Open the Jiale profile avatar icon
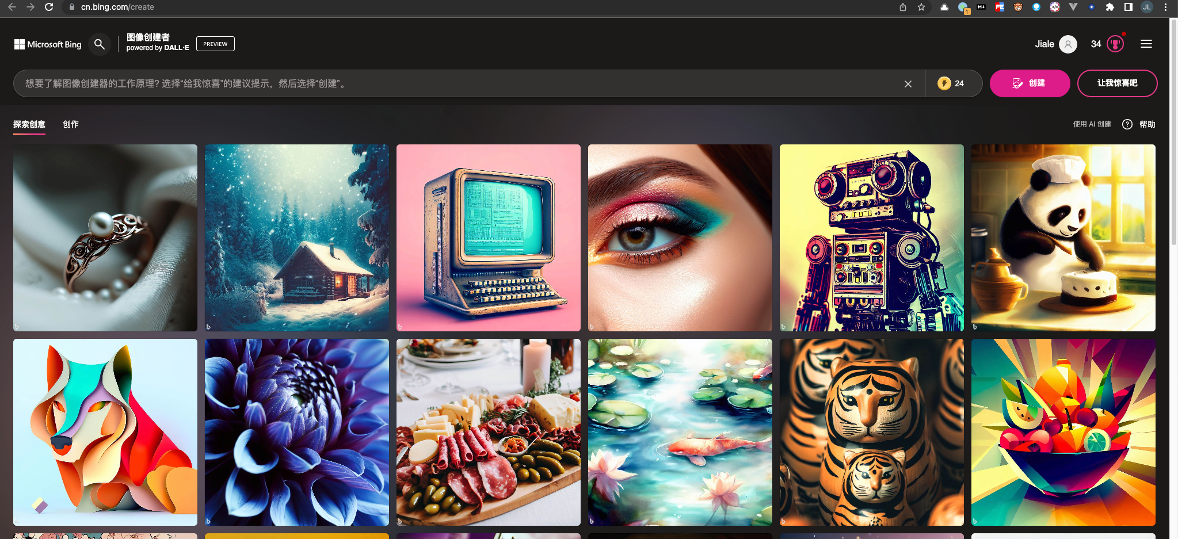1178x539 pixels. click(1068, 44)
